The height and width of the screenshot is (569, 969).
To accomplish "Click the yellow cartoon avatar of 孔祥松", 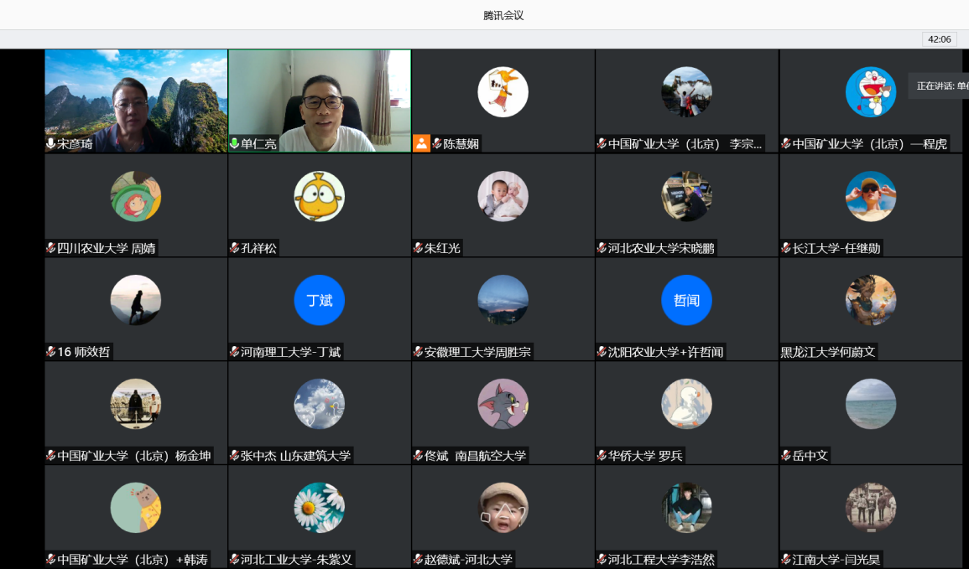I will (x=319, y=196).
